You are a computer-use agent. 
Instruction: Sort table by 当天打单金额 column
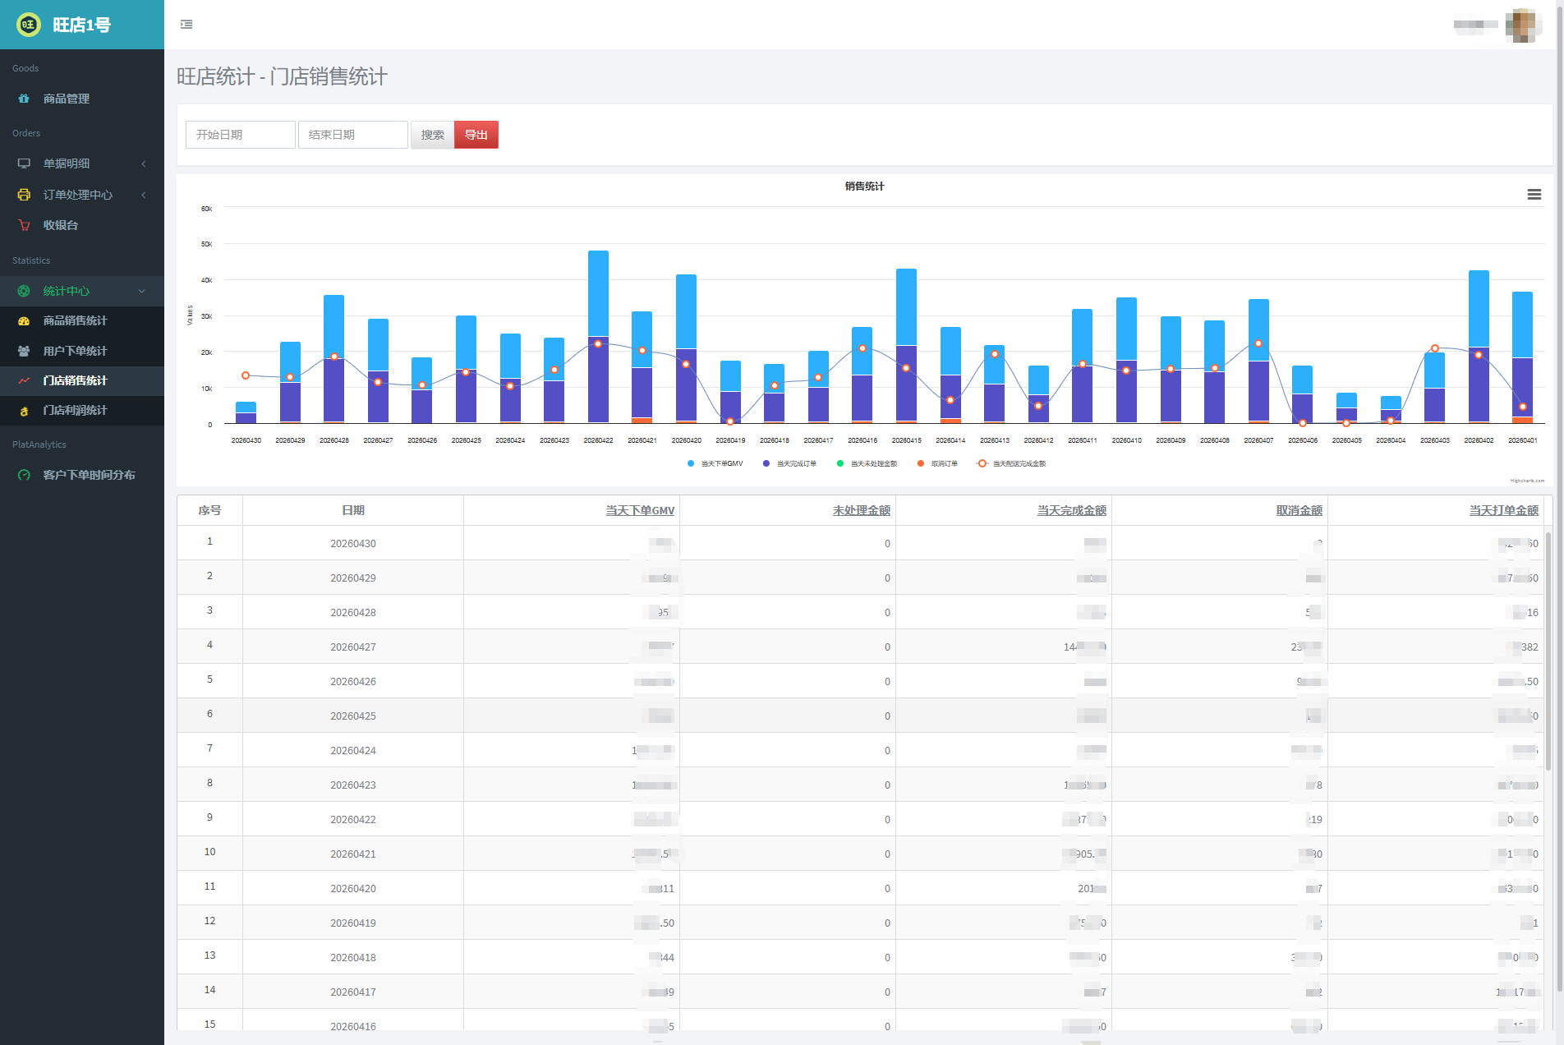coord(1504,510)
